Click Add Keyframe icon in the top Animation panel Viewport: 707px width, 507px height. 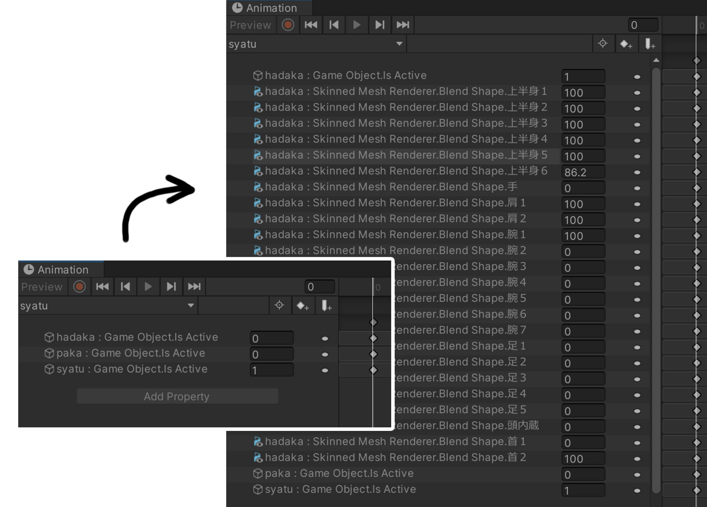click(626, 44)
